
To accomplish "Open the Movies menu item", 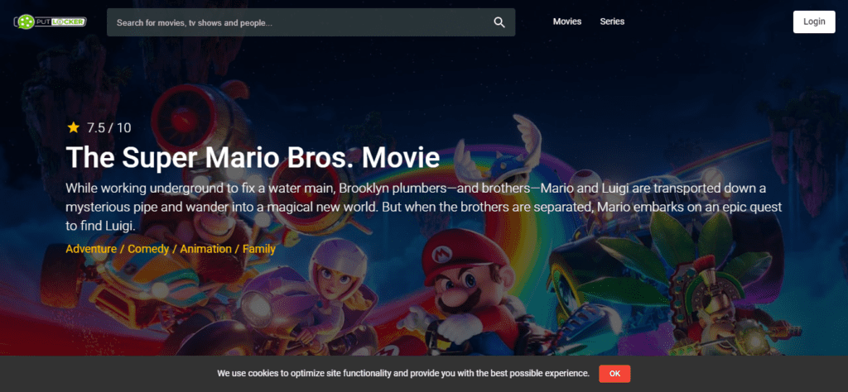I will (566, 22).
